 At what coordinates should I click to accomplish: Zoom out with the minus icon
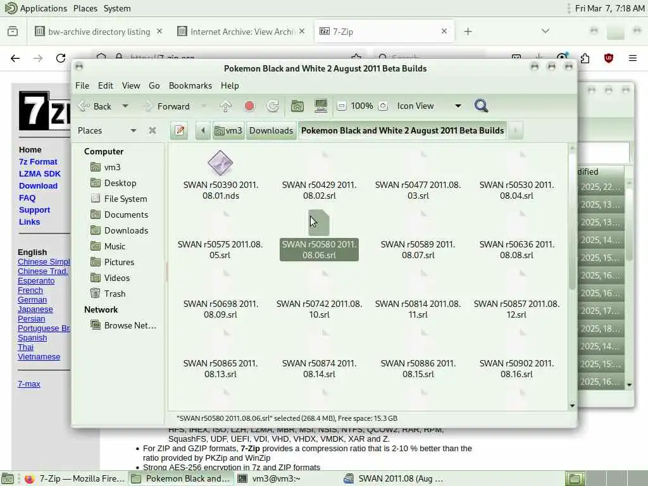click(x=341, y=106)
